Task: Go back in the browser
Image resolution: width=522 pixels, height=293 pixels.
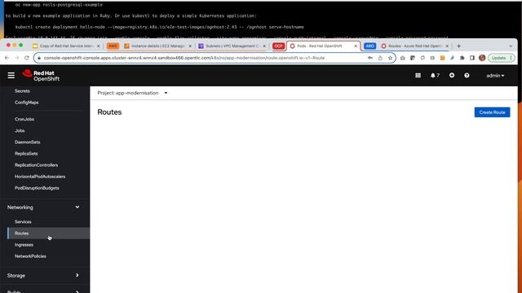Action: (7, 58)
